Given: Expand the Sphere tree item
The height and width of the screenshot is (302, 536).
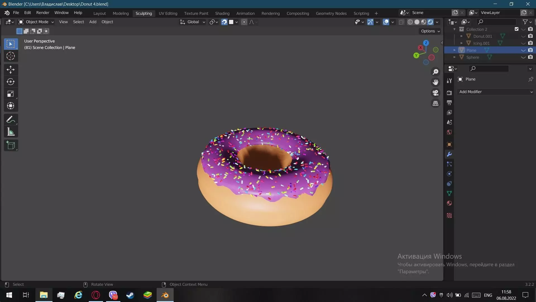Looking at the screenshot, I should coord(454,57).
